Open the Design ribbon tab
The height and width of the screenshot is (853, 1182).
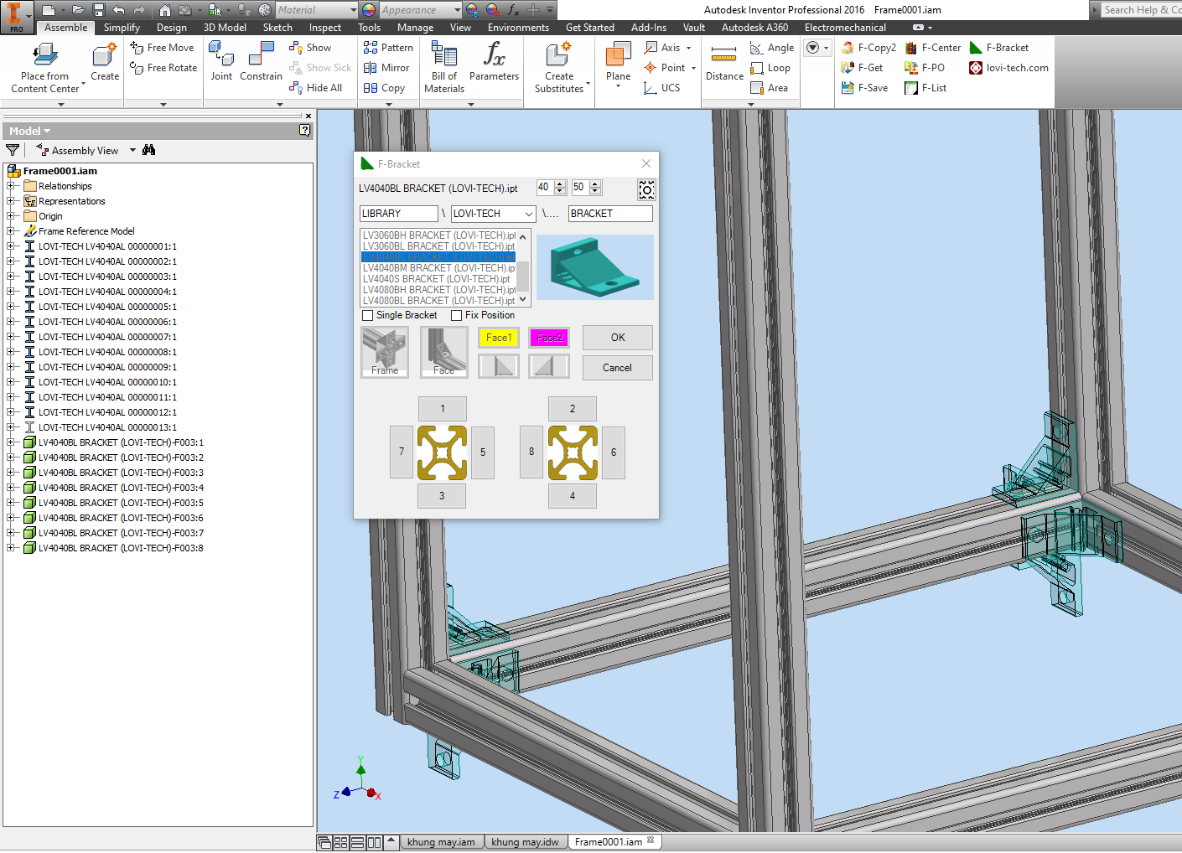point(172,28)
